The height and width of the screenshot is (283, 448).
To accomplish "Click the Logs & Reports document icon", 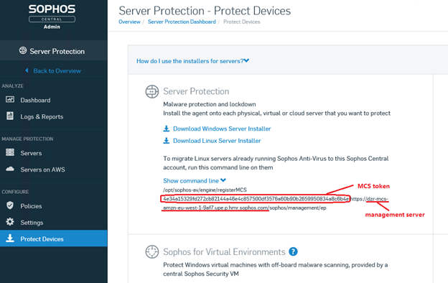I will coord(10,116).
